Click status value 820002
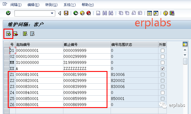This screenshot has width=191, height=114. coord(118,81)
